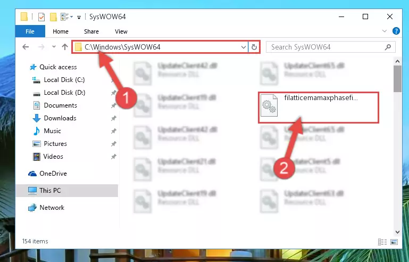Click the search magnifier icon

tap(388, 47)
